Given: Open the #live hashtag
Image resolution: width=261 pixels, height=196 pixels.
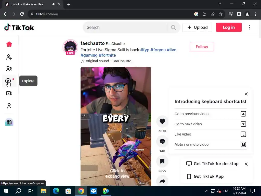Looking at the screenshot, I should [172, 50].
